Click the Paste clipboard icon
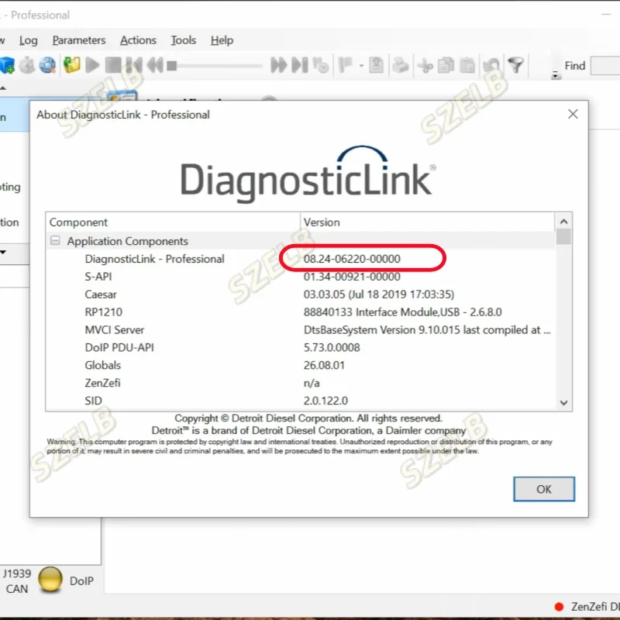Image resolution: width=620 pixels, height=620 pixels. [467, 65]
